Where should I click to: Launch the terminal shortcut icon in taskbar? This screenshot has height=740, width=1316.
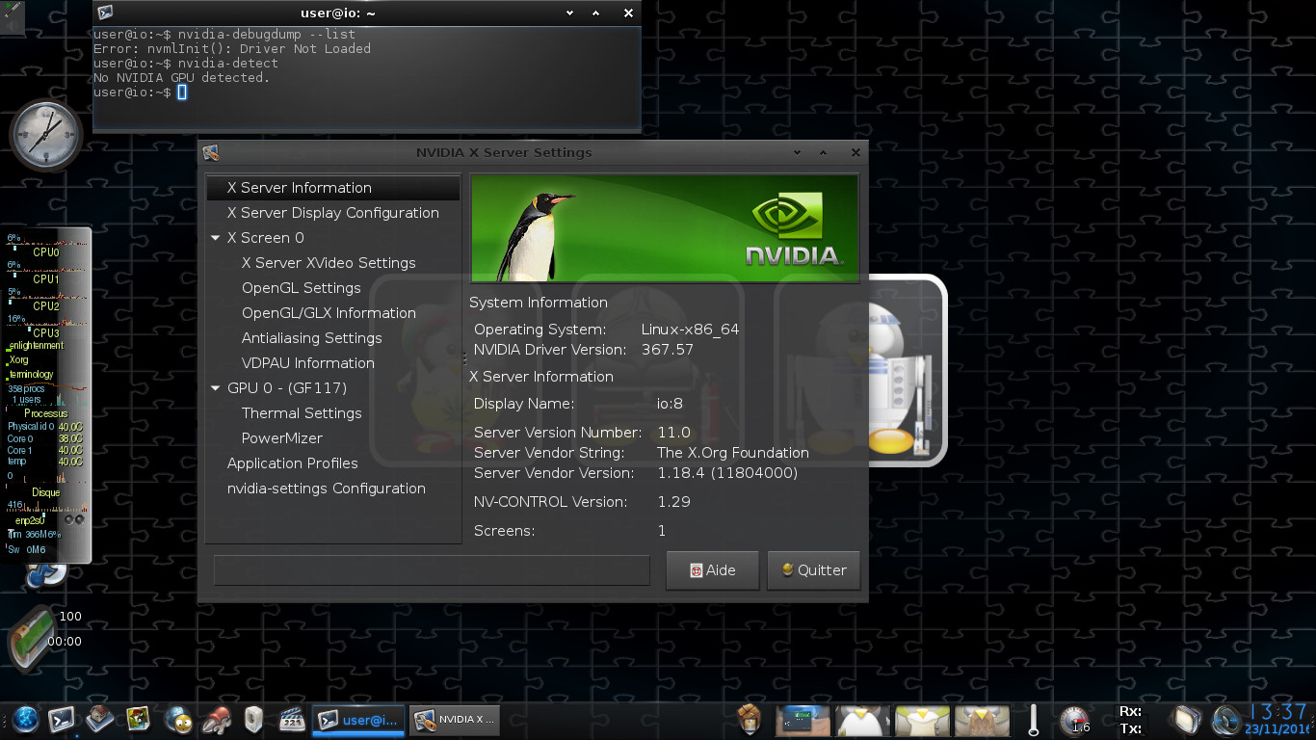62,720
